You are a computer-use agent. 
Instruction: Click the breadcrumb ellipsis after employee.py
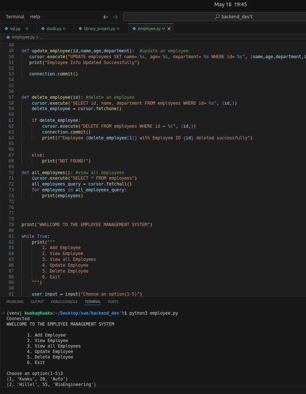tap(42, 37)
